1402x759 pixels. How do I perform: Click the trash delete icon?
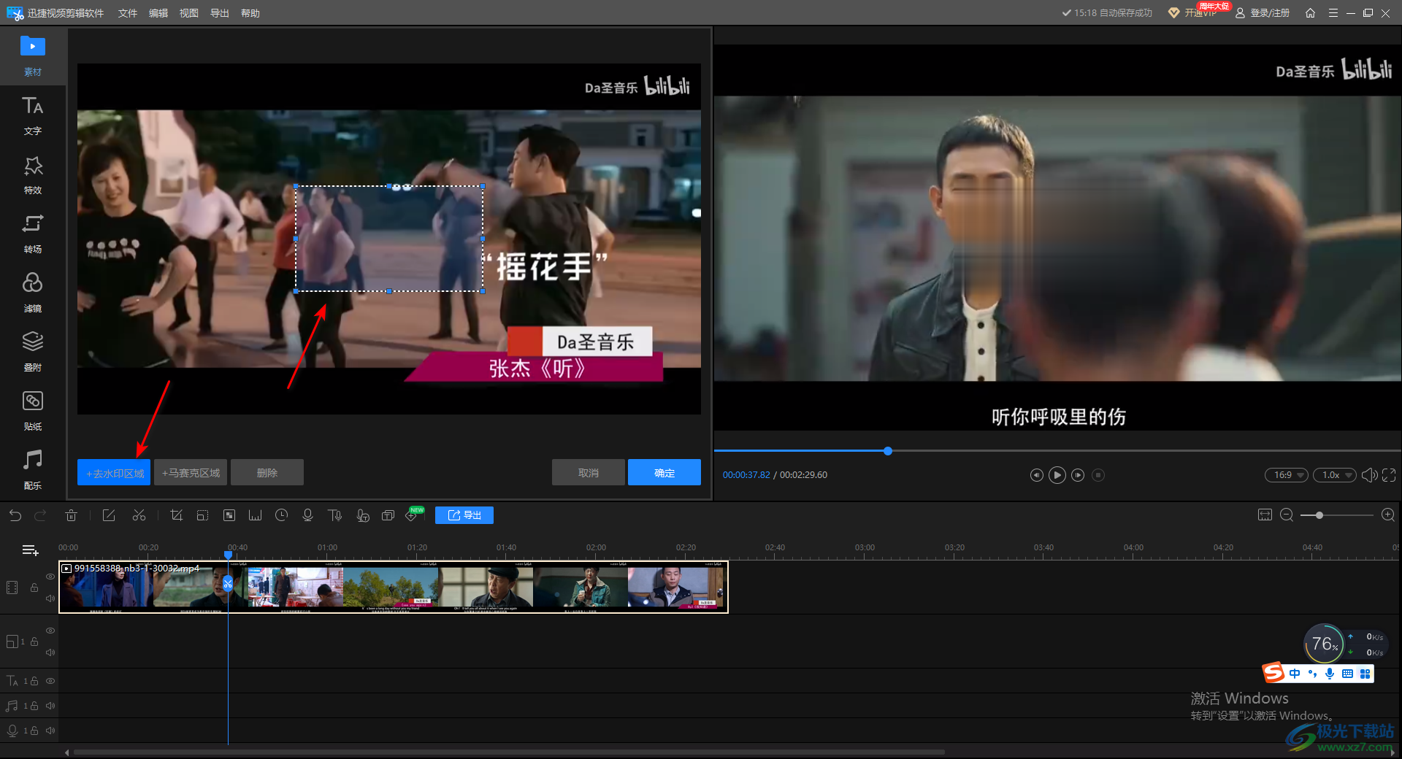[71, 515]
